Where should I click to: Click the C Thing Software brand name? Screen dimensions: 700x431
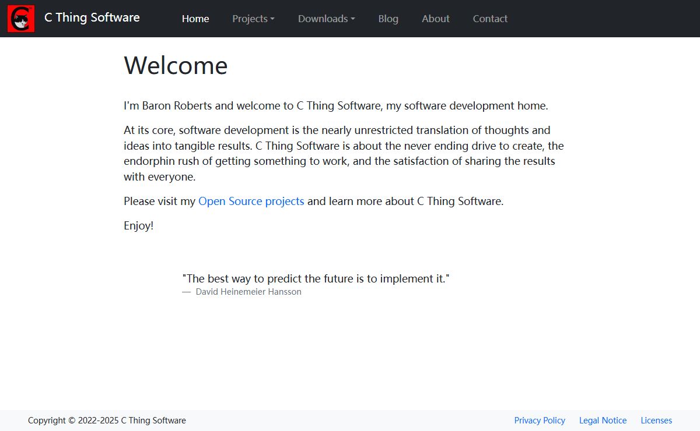point(92,17)
